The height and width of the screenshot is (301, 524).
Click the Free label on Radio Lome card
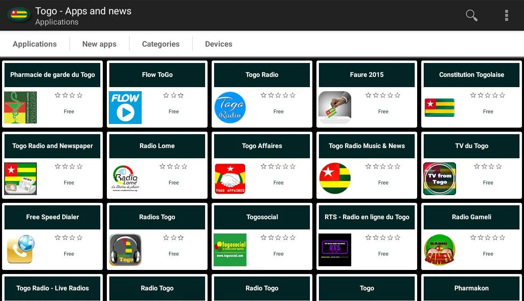tap(174, 183)
